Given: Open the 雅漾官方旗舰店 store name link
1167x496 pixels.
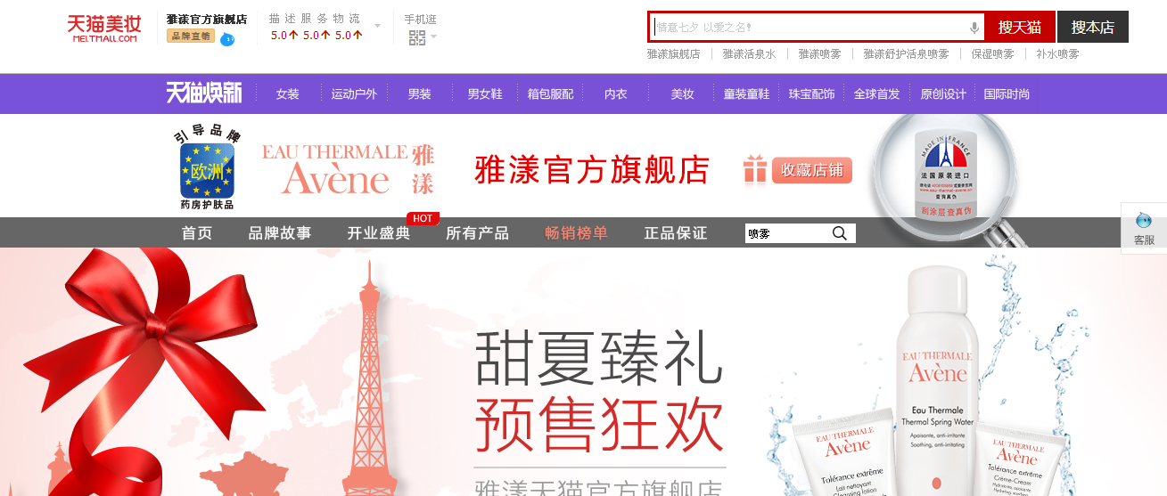Looking at the screenshot, I should [207, 19].
